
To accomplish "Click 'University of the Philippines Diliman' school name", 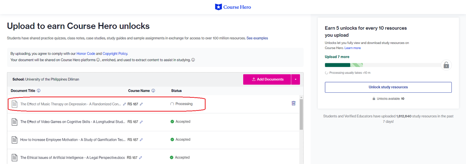I will click(52, 79).
